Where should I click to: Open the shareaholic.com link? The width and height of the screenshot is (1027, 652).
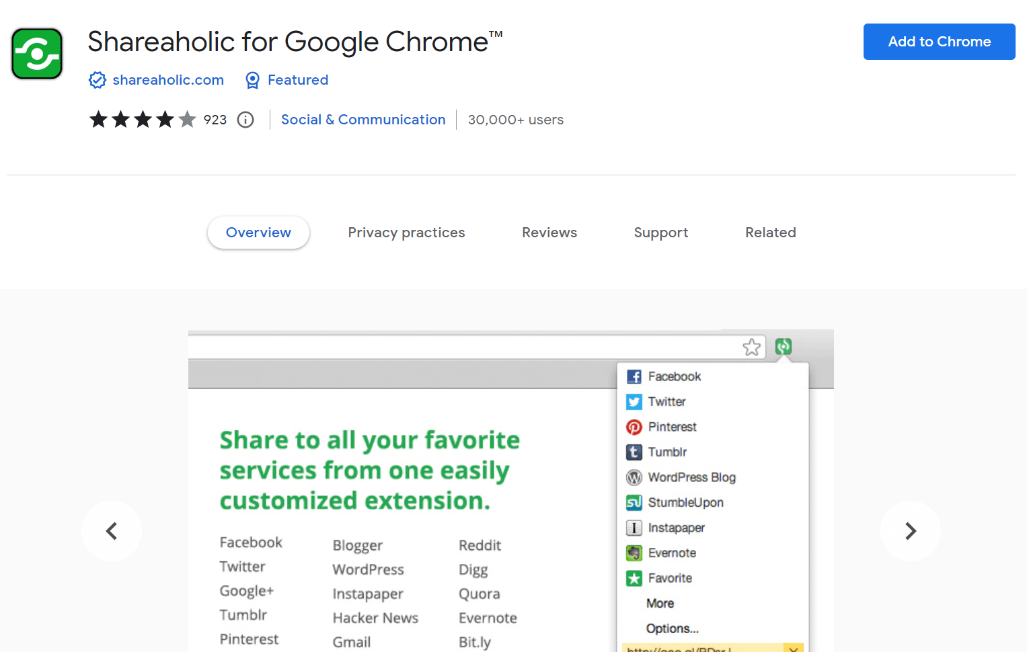(168, 80)
